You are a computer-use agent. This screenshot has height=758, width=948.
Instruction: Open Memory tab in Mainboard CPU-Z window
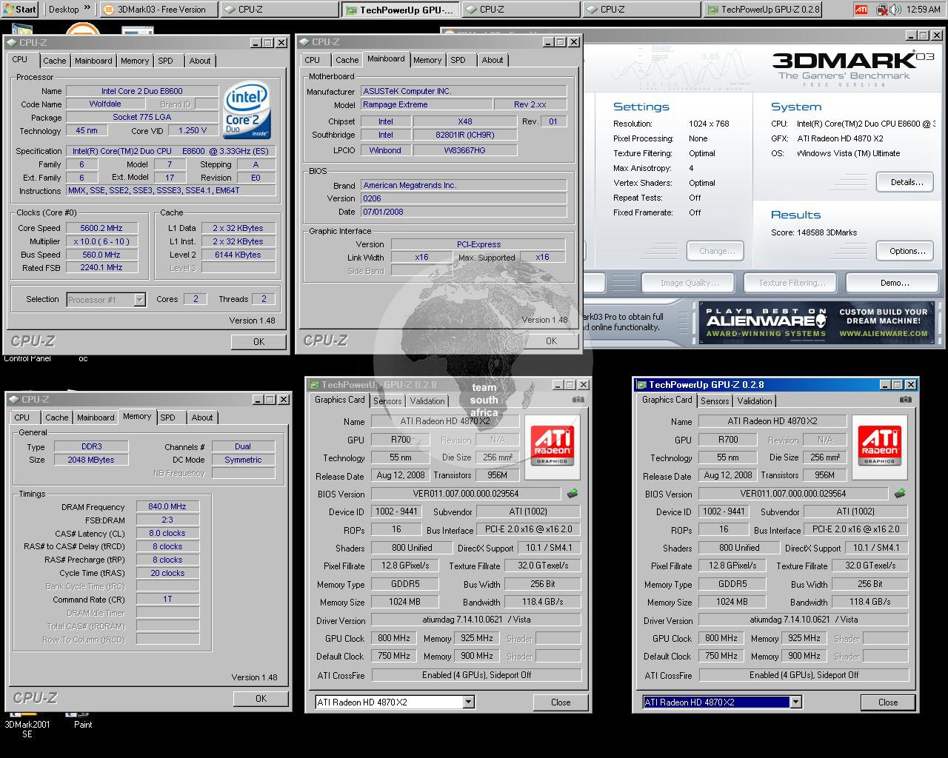427,60
